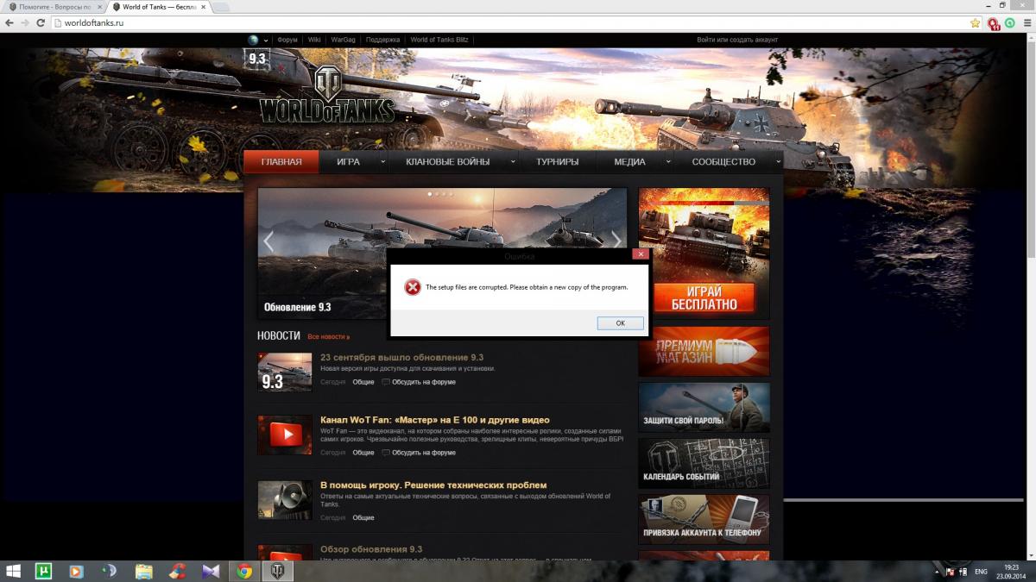This screenshot has width=1036, height=582.
Task: Click the globe region selector icon
Action: 253,40
